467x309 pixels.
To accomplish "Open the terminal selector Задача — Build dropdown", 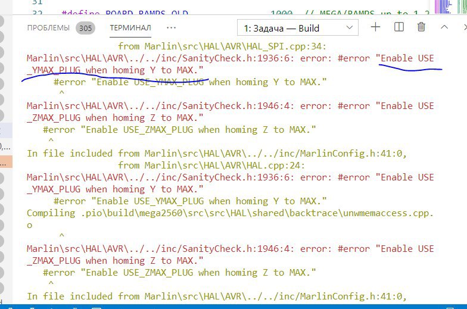I will click(x=298, y=27).
